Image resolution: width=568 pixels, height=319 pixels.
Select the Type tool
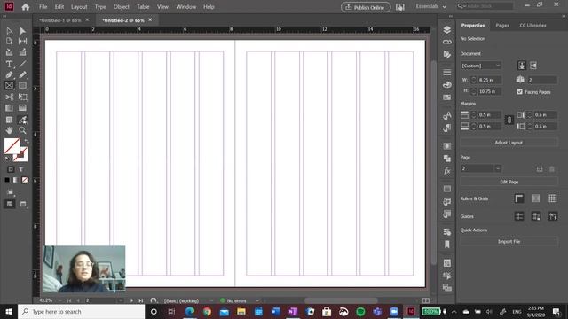coord(9,65)
